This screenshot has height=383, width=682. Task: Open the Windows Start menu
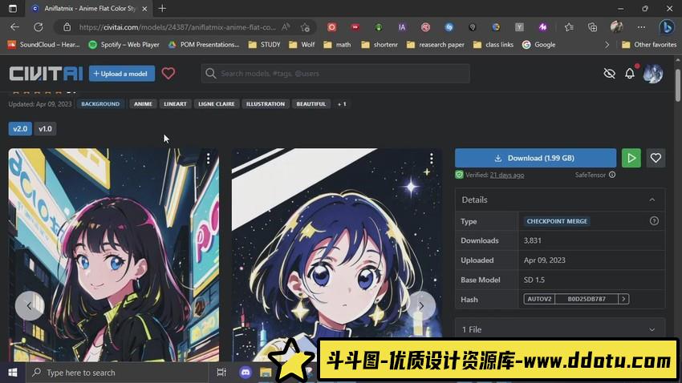click(13, 373)
